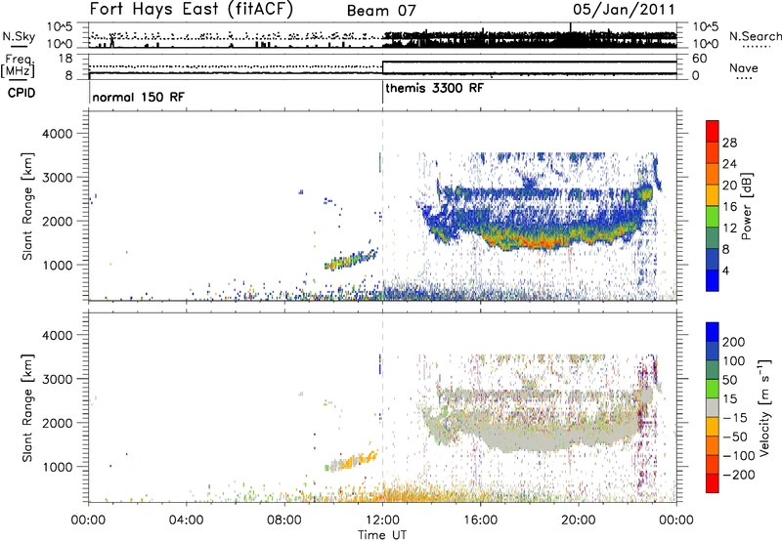The width and height of the screenshot is (782, 541).
Task: Click the '18' frequency axis label
Action: coord(65,59)
